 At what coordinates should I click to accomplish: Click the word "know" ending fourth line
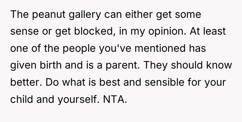pos(219,65)
